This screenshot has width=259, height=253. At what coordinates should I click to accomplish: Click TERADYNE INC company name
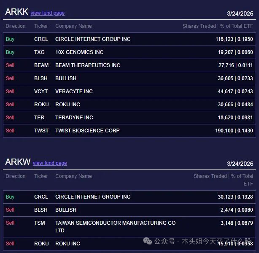point(74,117)
